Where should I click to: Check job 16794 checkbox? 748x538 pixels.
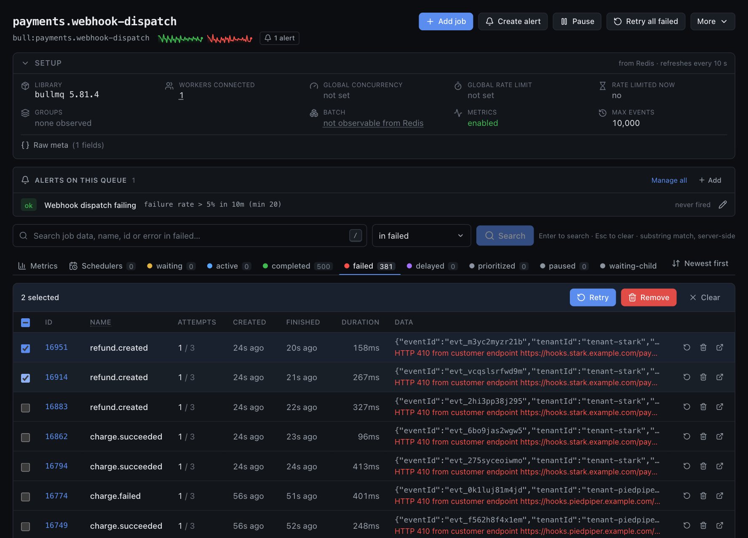[25, 467]
